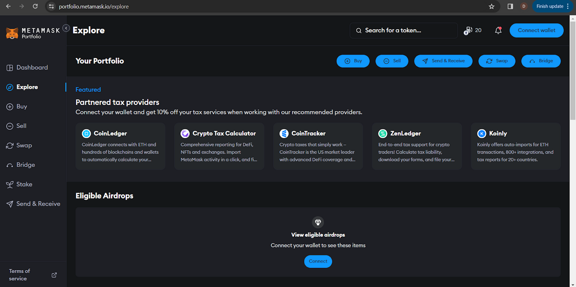576x287 pixels.
Task: Bookmark this page with star icon
Action: pos(492,6)
